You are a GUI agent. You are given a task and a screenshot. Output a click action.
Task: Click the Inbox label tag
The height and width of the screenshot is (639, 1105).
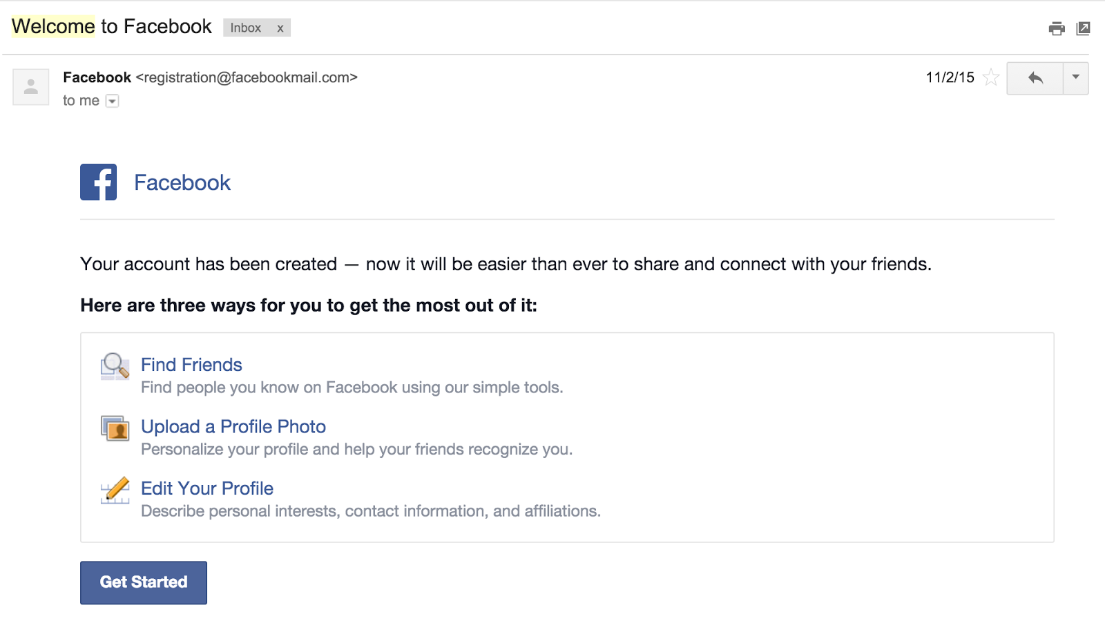tap(245, 28)
